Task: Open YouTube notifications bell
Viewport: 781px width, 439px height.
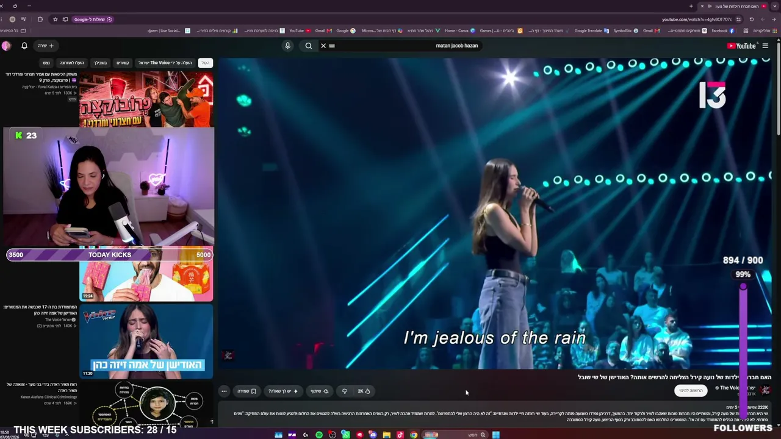Action: click(x=24, y=46)
